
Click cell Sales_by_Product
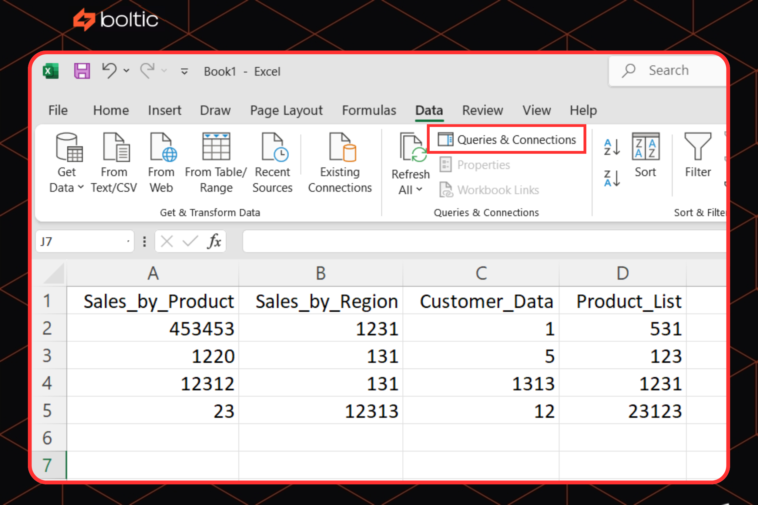153,301
